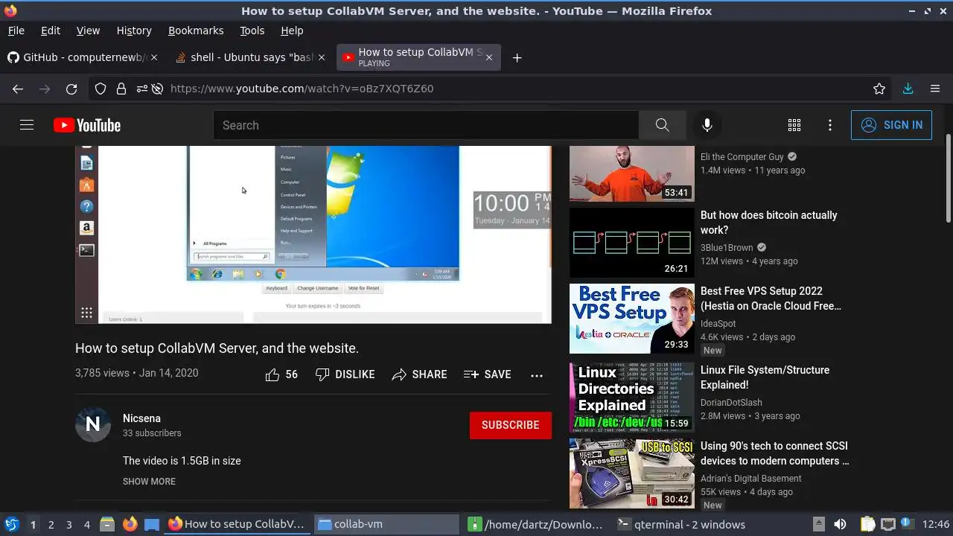Reload the current page
The image size is (953, 536).
tap(71, 89)
